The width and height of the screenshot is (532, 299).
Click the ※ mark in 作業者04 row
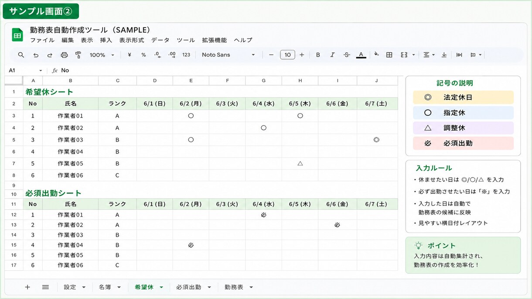(x=191, y=245)
